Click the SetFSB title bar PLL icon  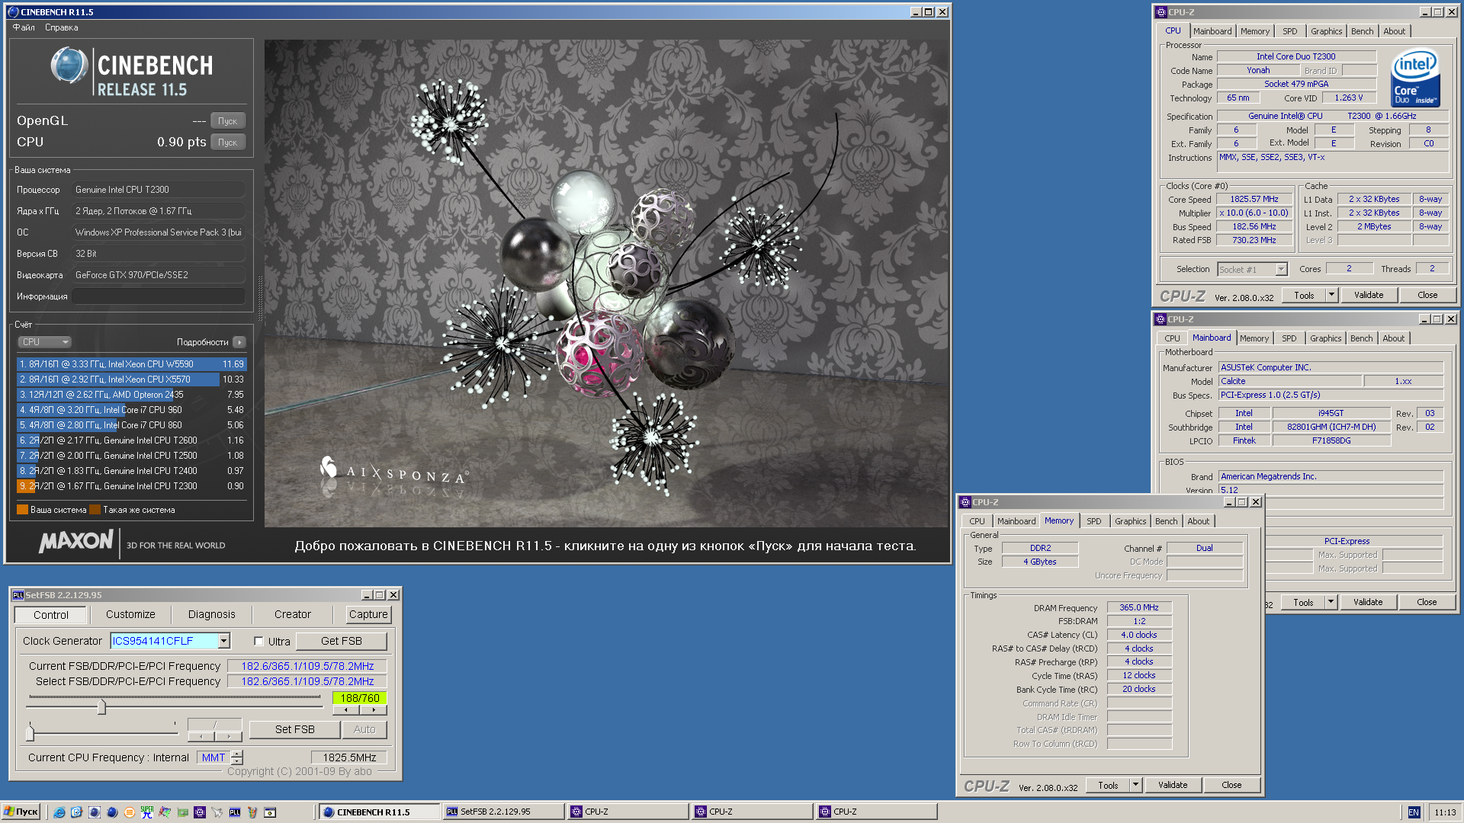(18, 595)
